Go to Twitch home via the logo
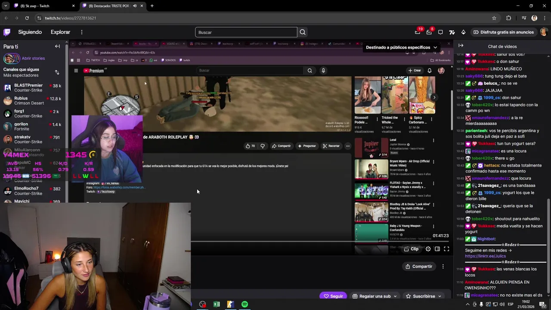 tap(7, 32)
